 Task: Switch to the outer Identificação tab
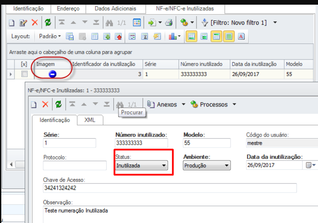pyautogui.click(x=28, y=9)
